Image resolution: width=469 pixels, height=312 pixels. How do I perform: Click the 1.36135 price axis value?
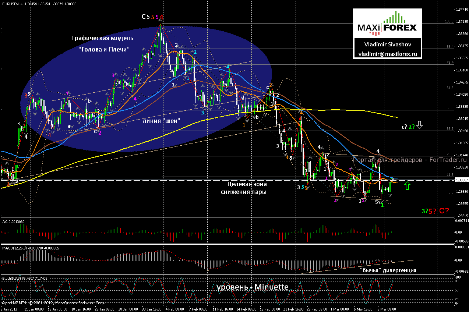click(462, 46)
